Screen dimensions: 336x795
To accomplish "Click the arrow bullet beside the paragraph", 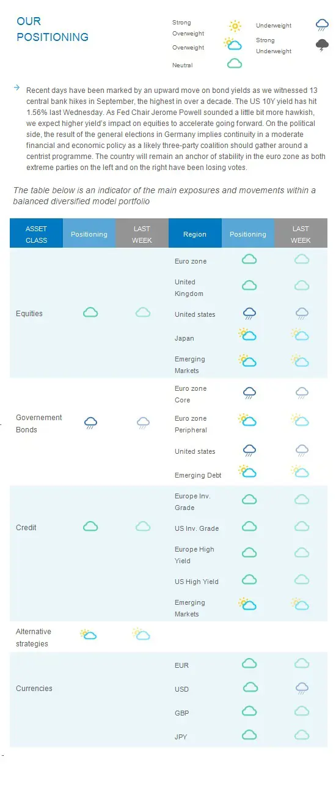I will pos(16,88).
